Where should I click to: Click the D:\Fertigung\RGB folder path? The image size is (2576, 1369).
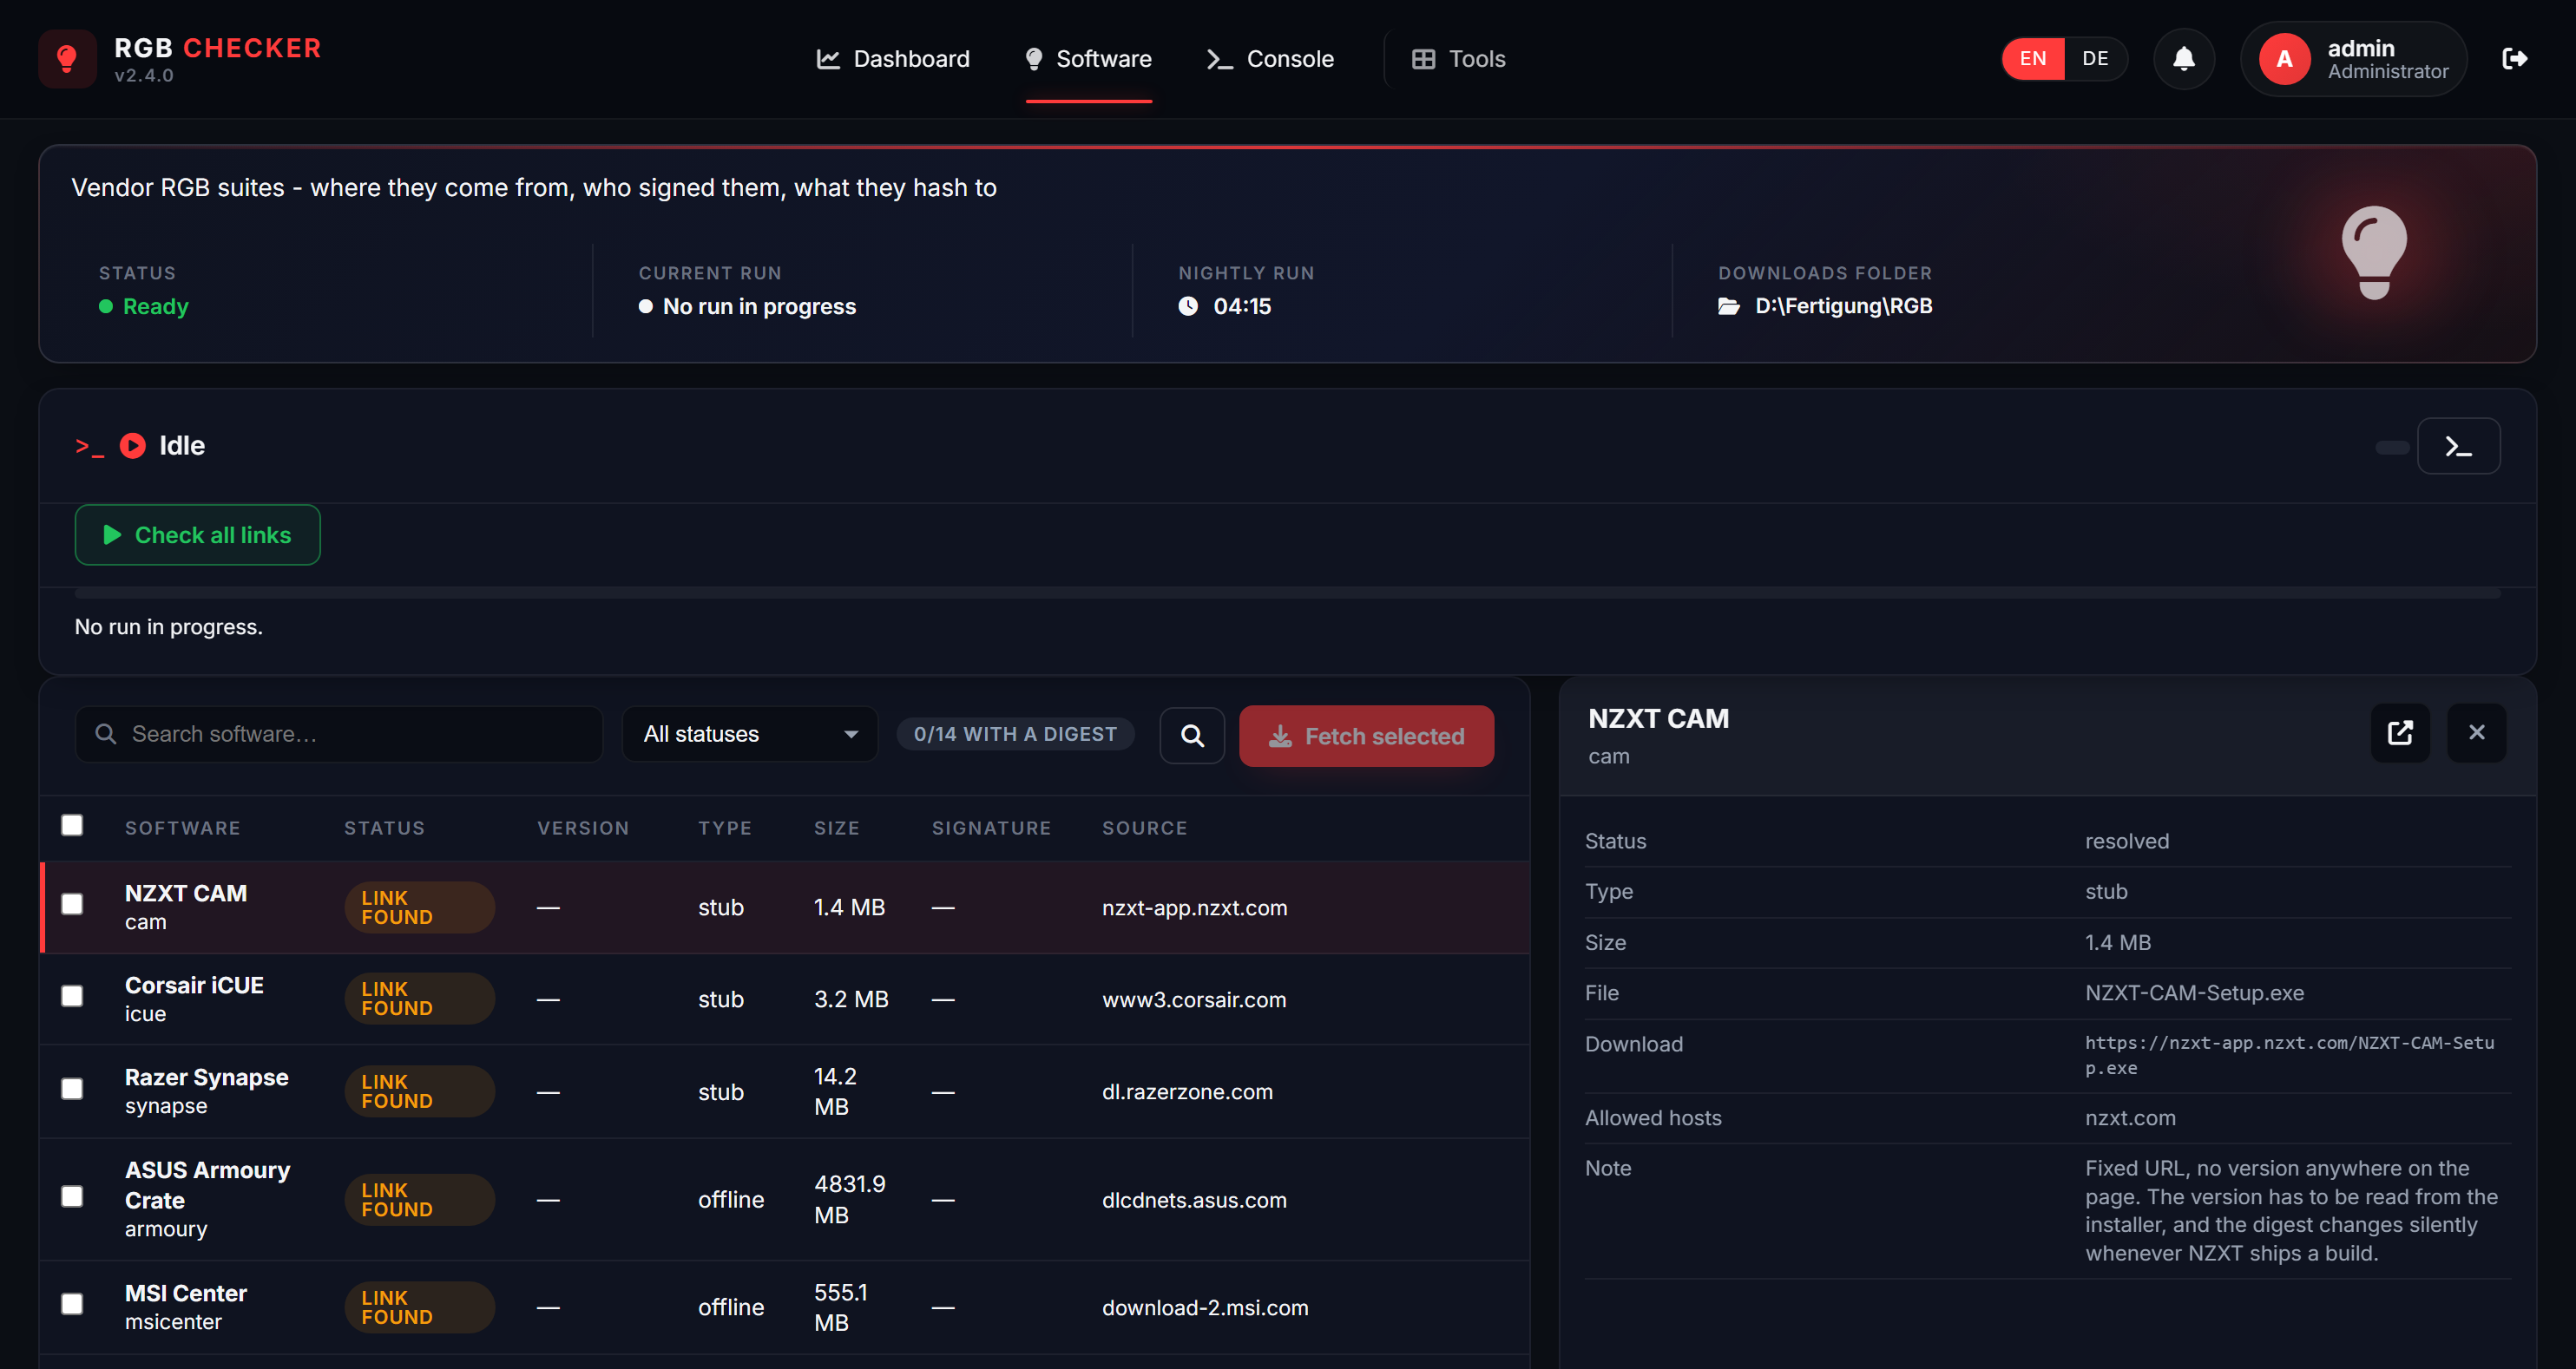point(1844,305)
